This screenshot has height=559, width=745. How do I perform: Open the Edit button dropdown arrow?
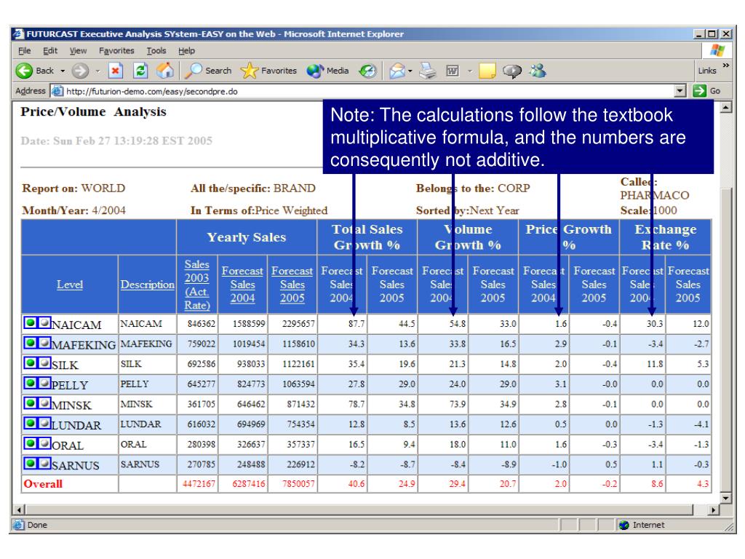pyautogui.click(x=469, y=71)
